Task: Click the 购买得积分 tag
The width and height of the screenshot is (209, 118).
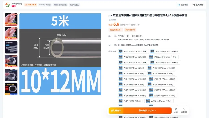Action: click(130, 30)
